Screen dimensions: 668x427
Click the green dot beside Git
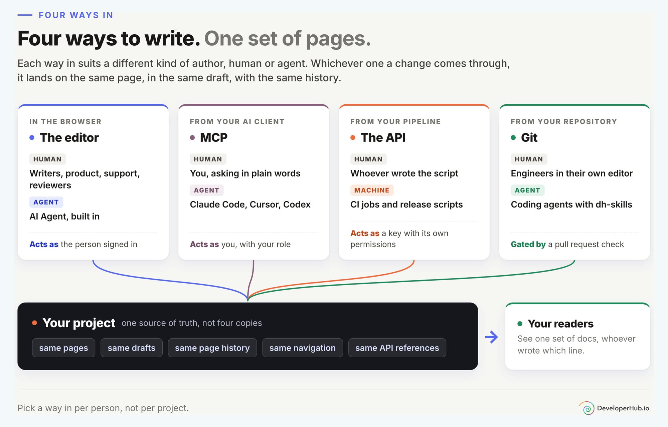click(513, 137)
